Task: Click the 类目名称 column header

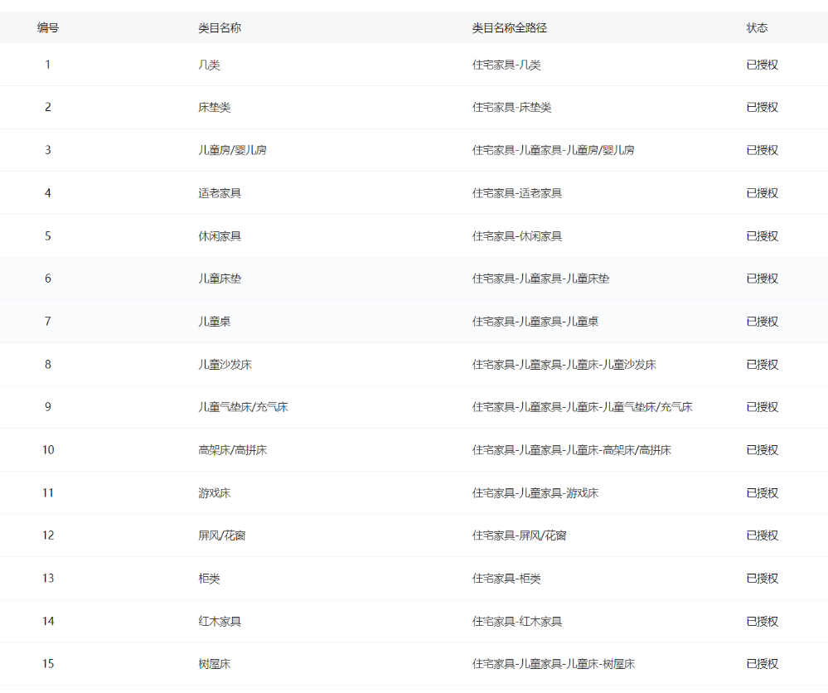Action: click(x=220, y=28)
